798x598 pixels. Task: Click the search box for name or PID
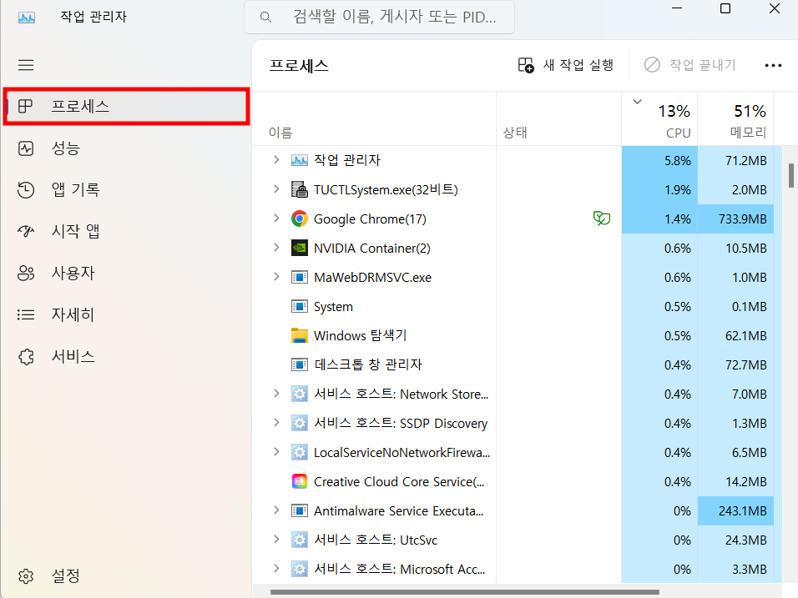(x=379, y=18)
